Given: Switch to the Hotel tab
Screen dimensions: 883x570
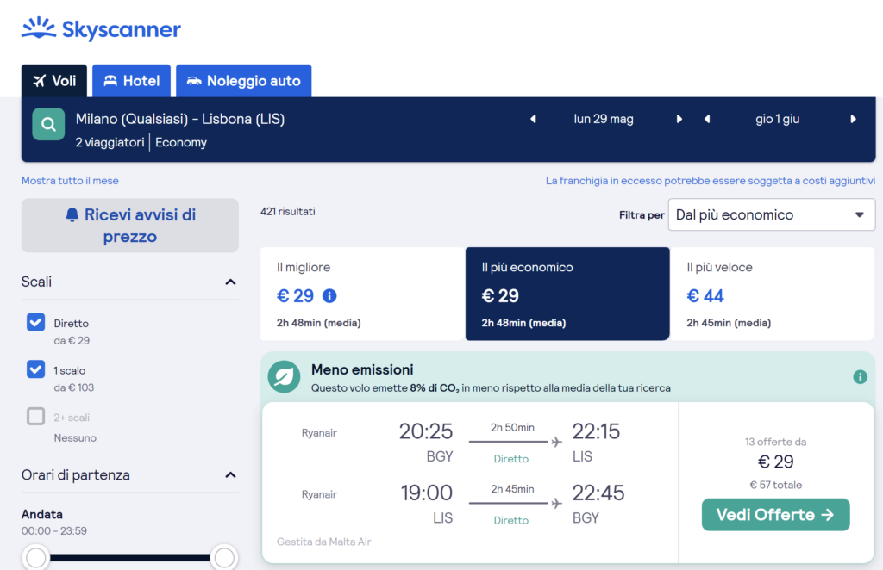Looking at the screenshot, I should click(x=132, y=81).
